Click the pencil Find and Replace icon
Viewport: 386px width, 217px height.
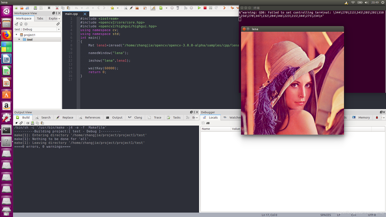click(131, 8)
